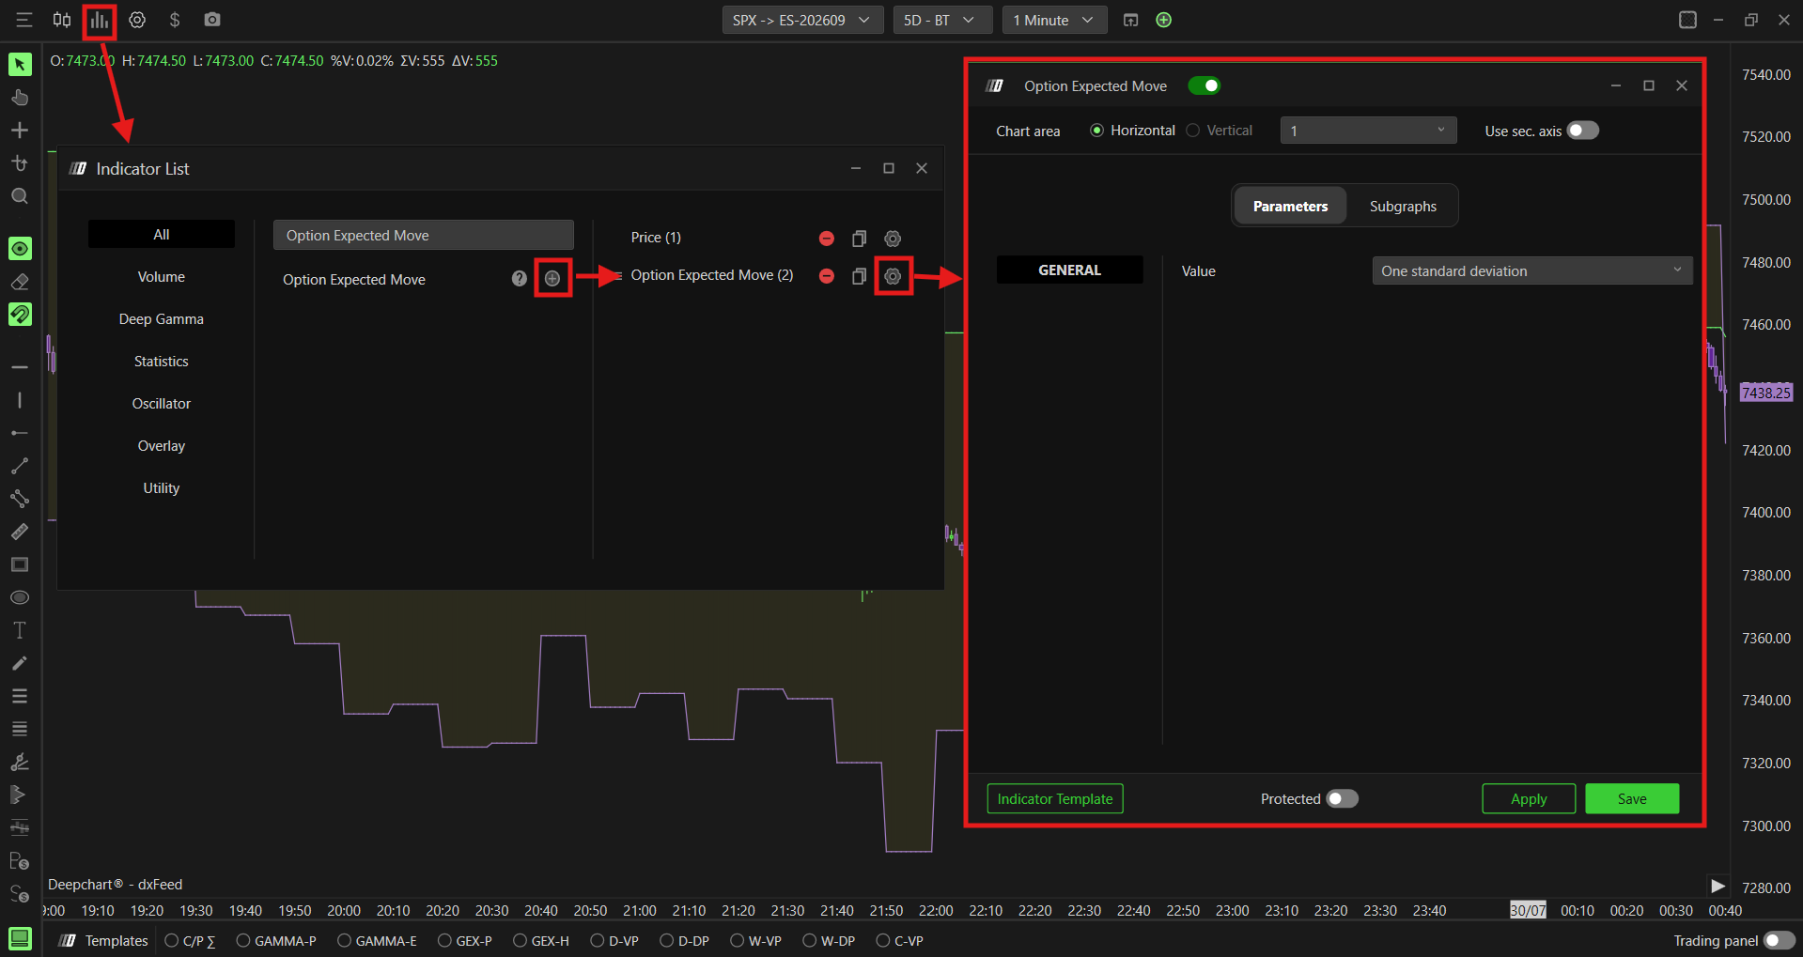This screenshot has width=1803, height=957.
Task: Open the indicators bar-chart icon
Action: (100, 20)
